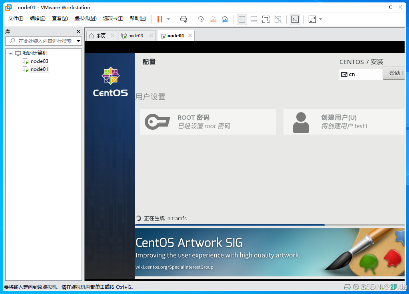The image size is (409, 294).
Task: Close the node03 tab
Action: coord(151,36)
